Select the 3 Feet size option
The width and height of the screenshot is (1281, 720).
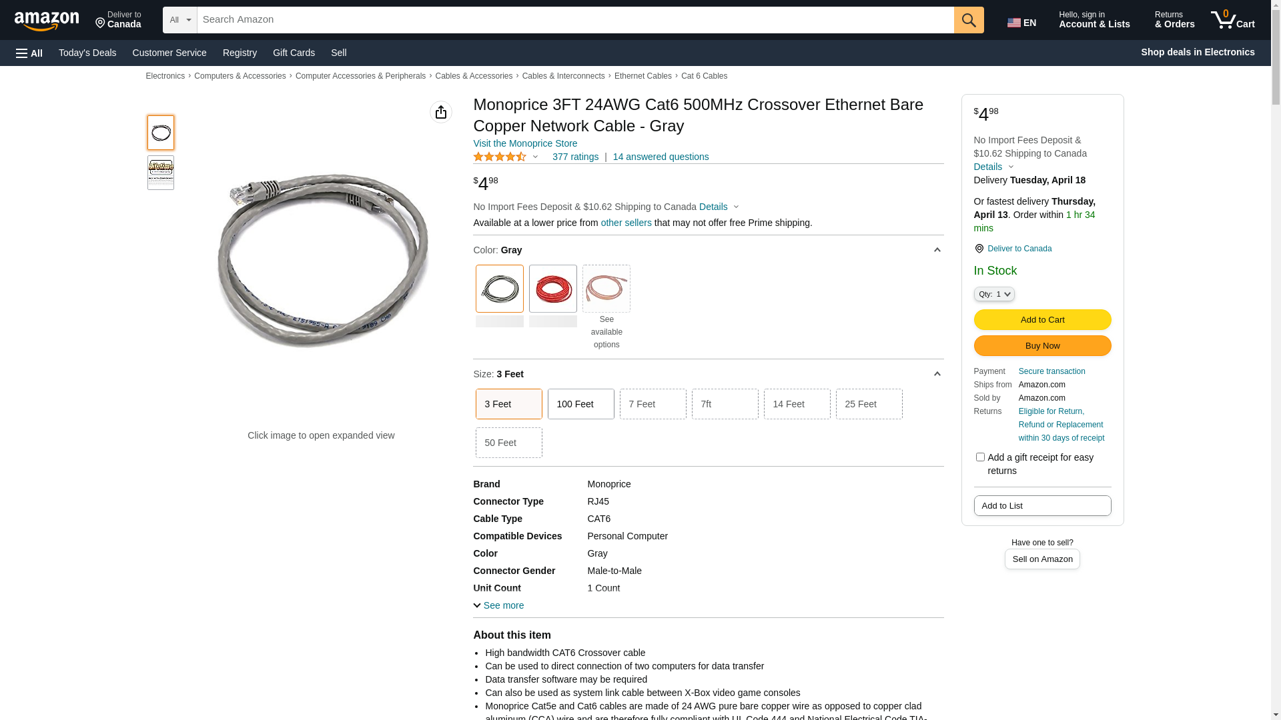point(508,404)
